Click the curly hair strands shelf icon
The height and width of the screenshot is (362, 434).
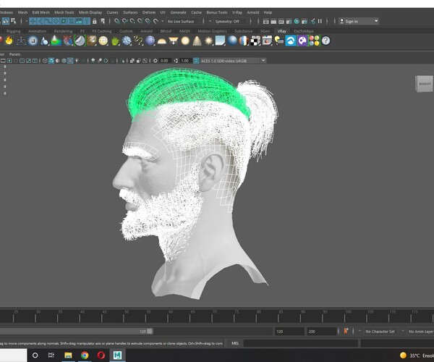tap(138, 41)
